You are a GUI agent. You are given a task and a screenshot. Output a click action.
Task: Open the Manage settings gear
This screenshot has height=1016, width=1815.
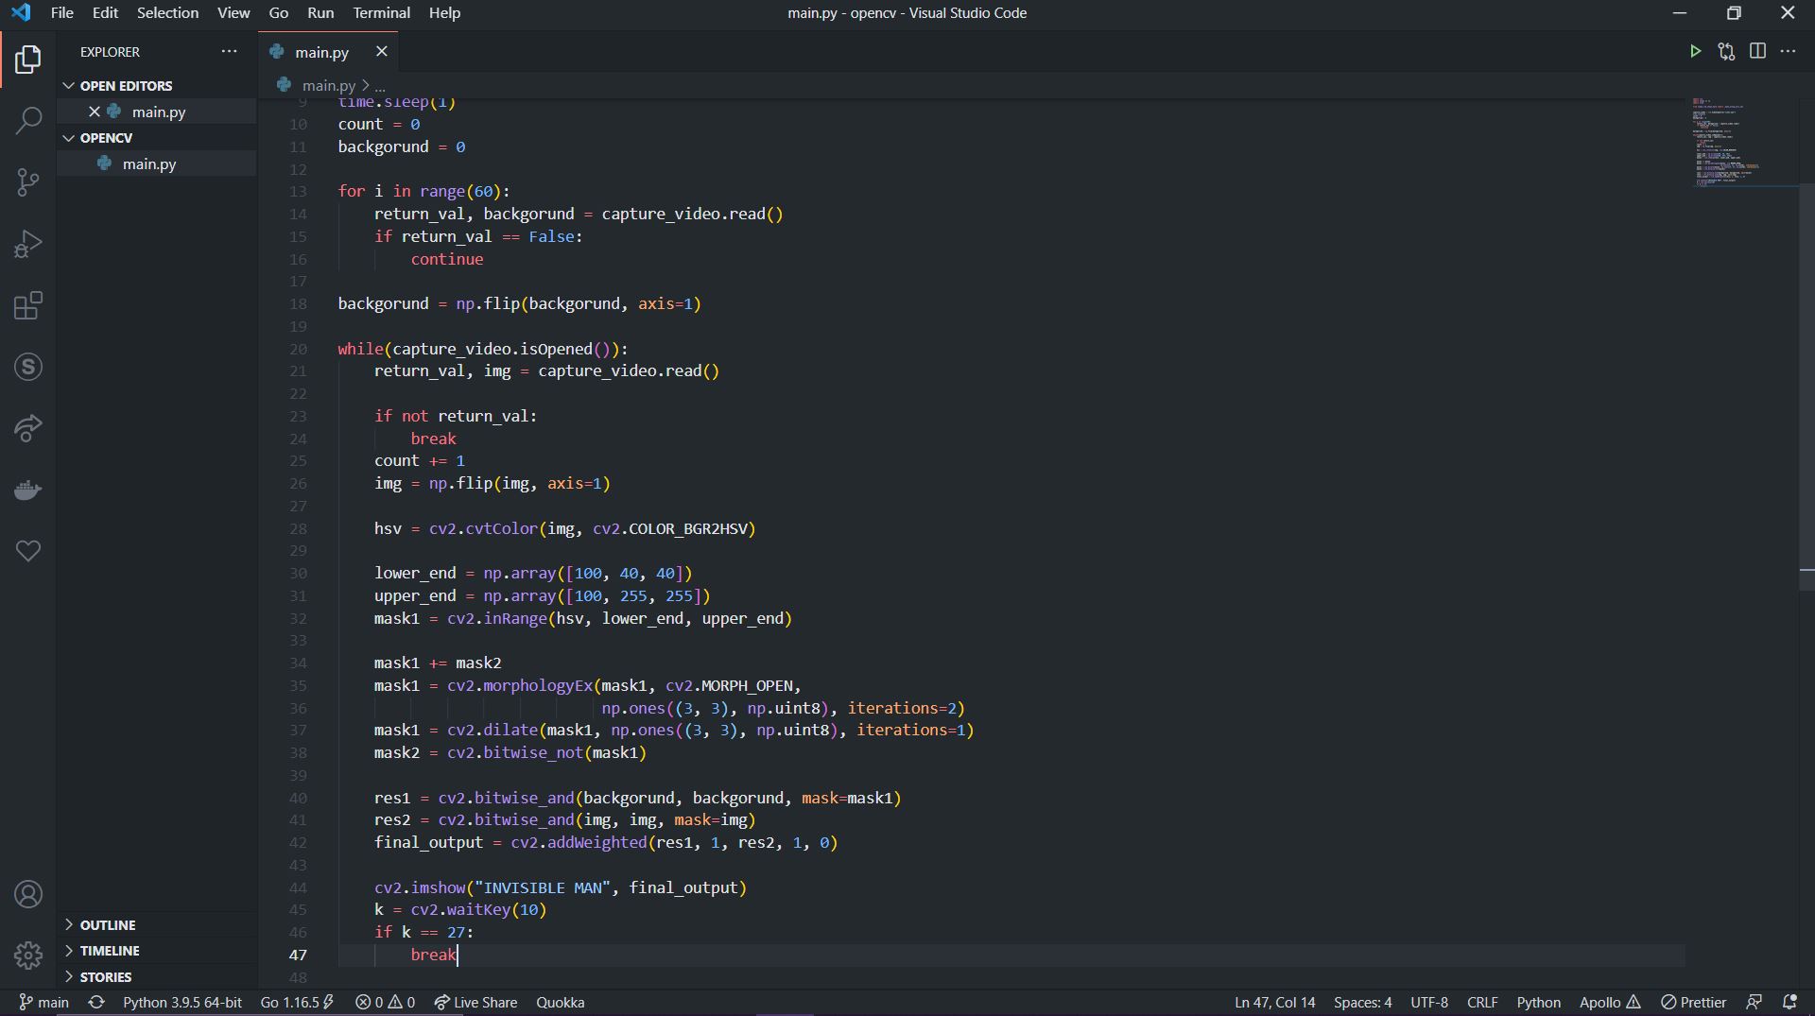coord(28,956)
